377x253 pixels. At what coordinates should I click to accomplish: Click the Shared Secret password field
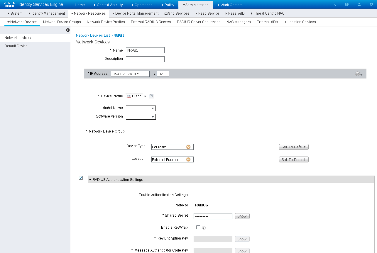pos(213,216)
